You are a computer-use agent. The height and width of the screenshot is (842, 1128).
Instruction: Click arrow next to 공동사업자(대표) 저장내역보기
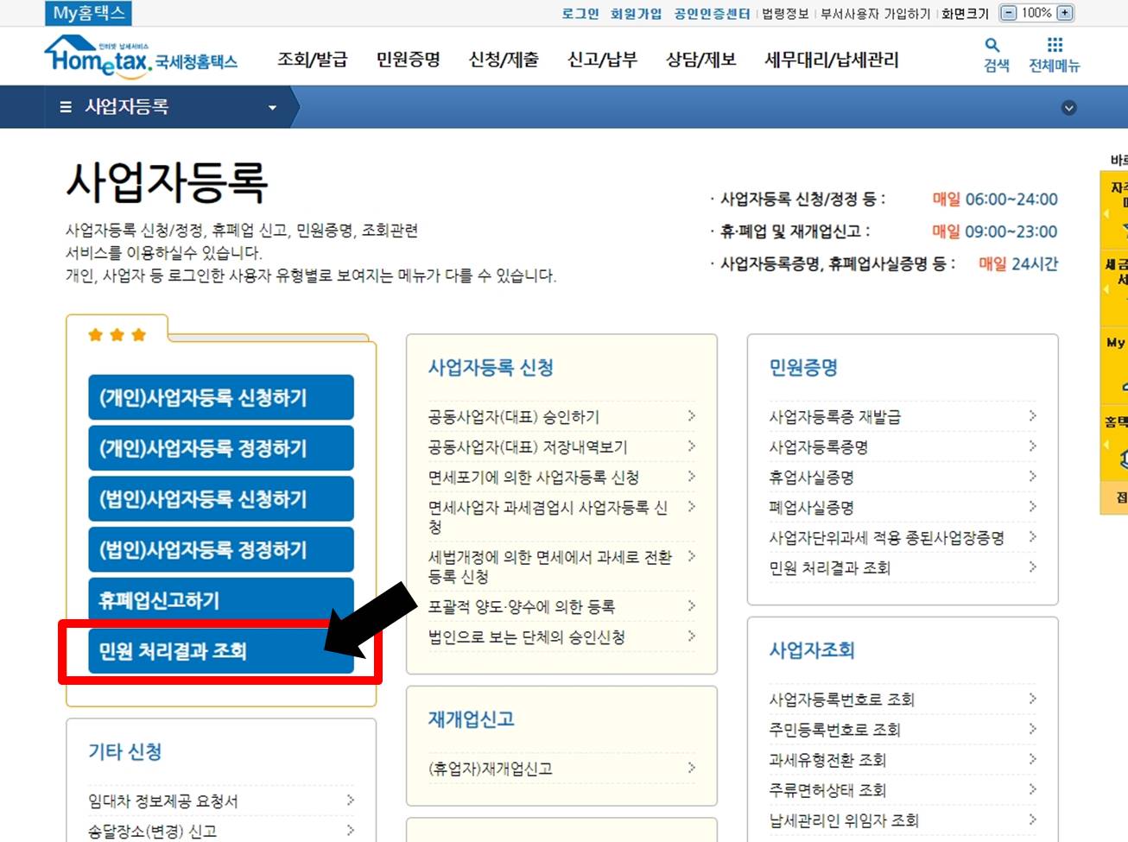point(692,446)
